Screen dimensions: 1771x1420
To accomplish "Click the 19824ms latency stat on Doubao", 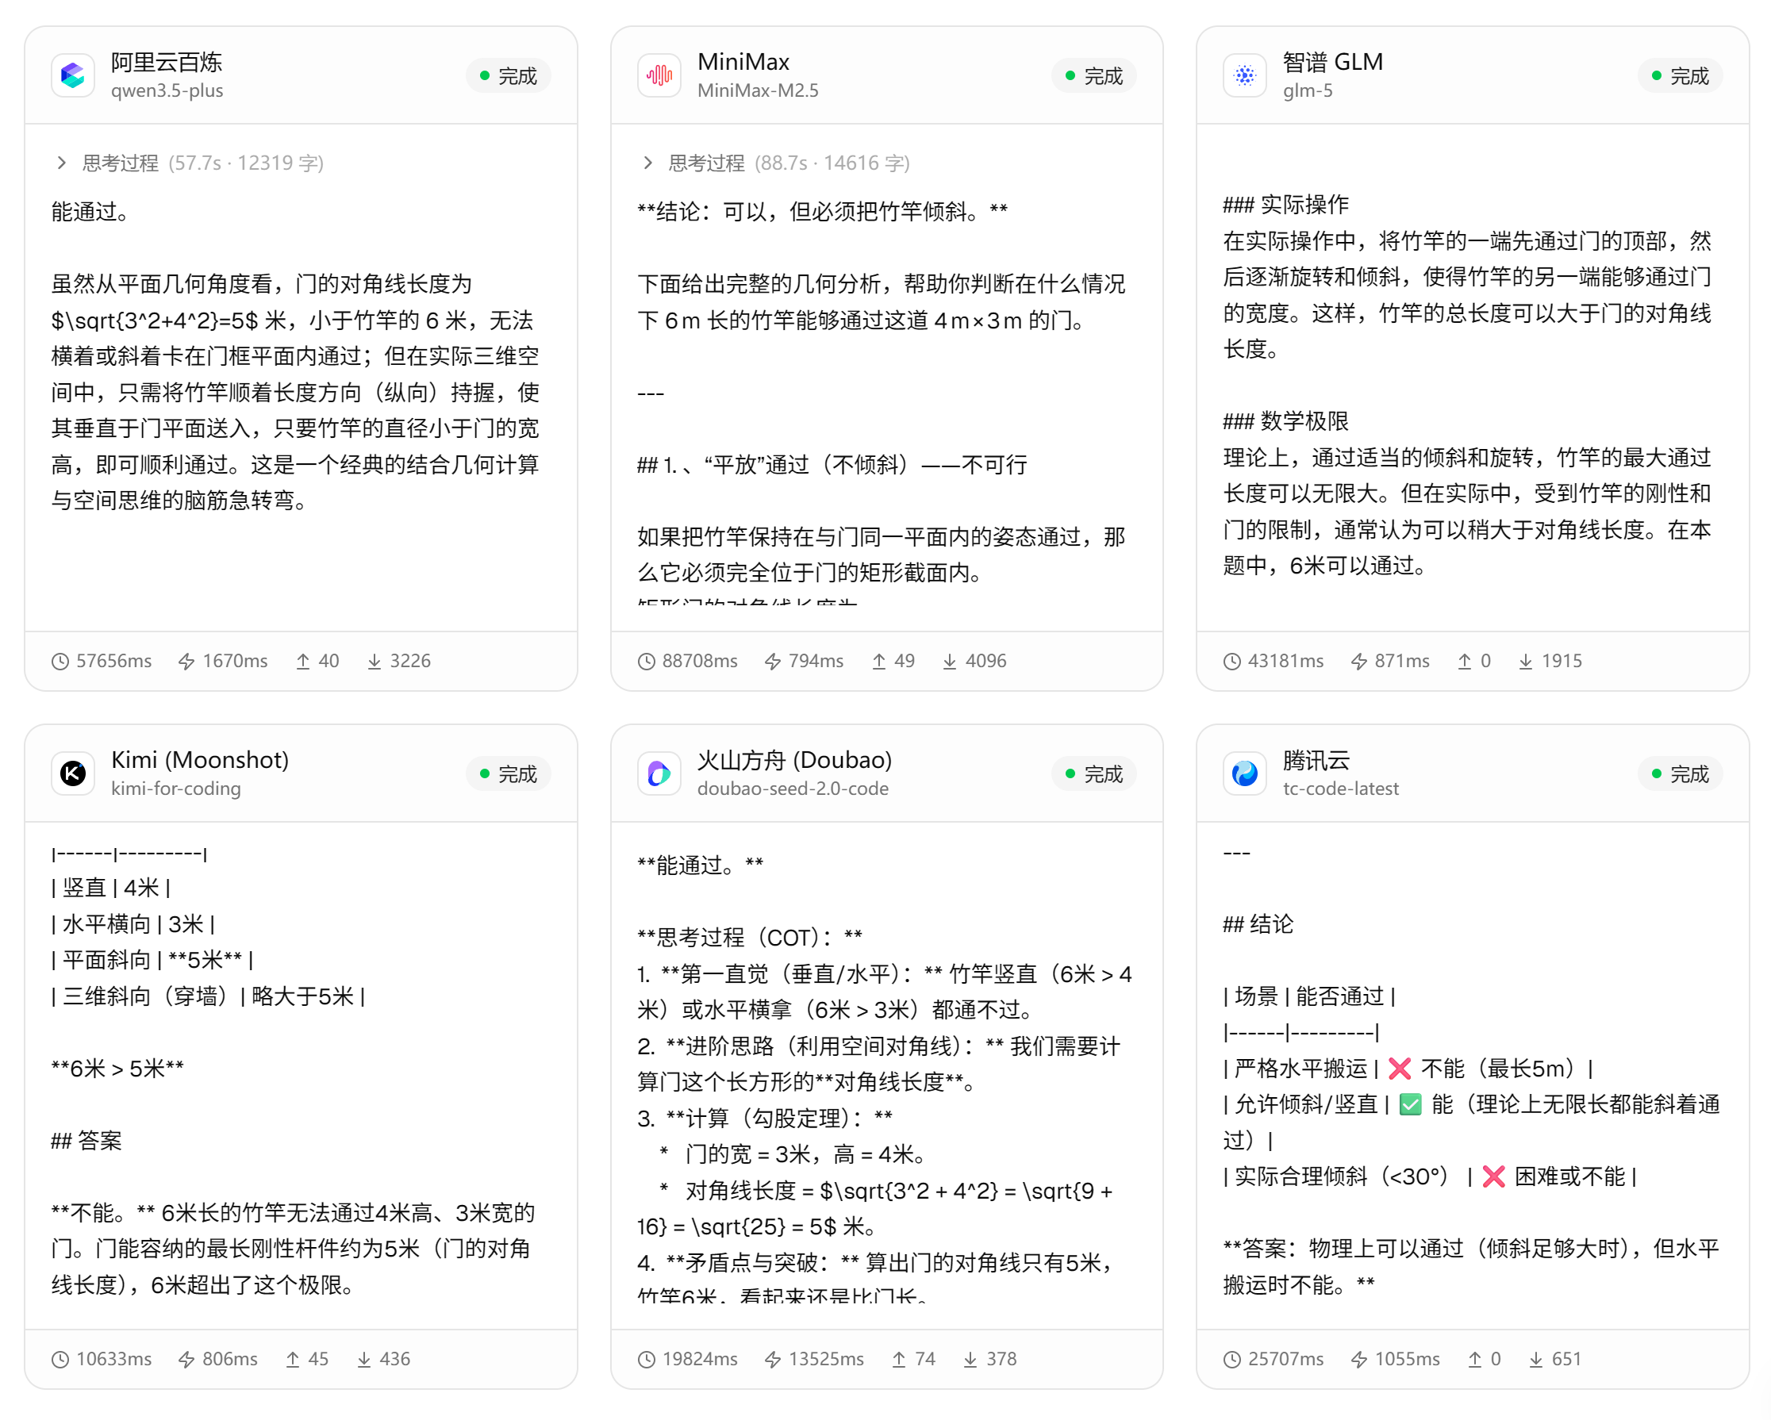I will pyautogui.click(x=699, y=1359).
